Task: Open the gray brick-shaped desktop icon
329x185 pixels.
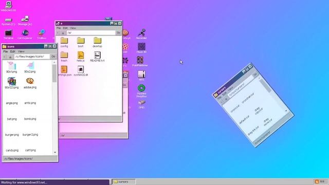Action: pos(142,102)
